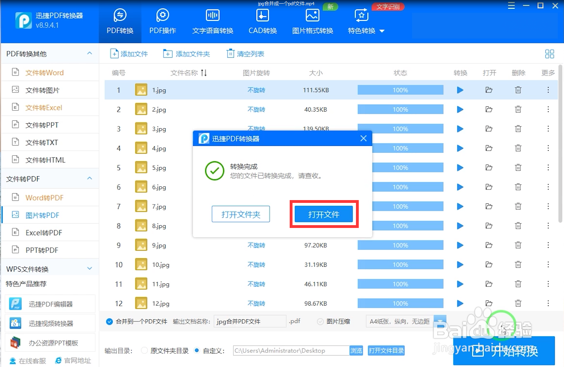
Task: Click 不旋转 rotation link for 12.jpg
Action: 256,304
